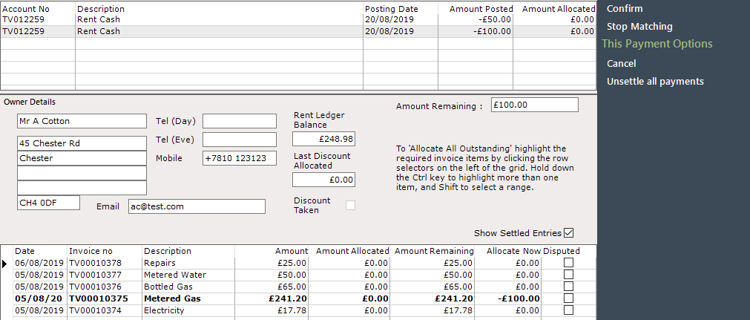Click the Rent Ledger Balance field
750x320 pixels.
point(324,139)
